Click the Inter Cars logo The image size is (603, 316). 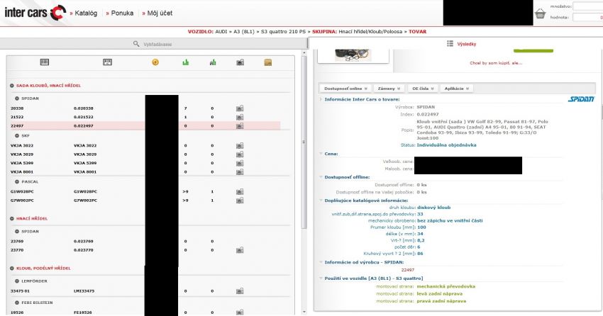pyautogui.click(x=35, y=13)
